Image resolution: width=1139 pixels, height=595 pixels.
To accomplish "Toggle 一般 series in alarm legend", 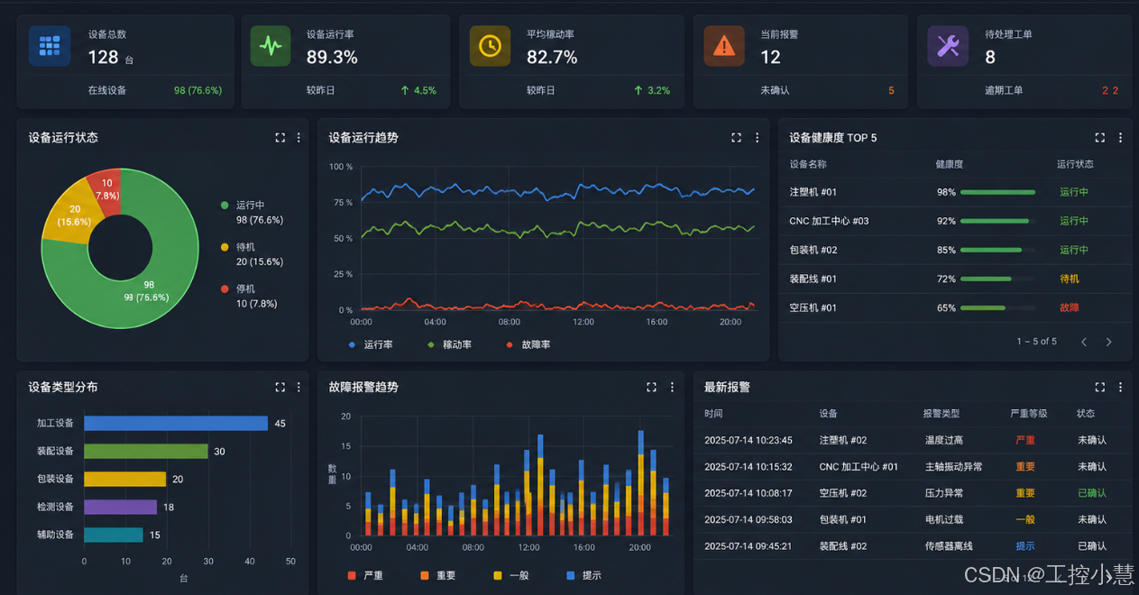I will tap(511, 575).
